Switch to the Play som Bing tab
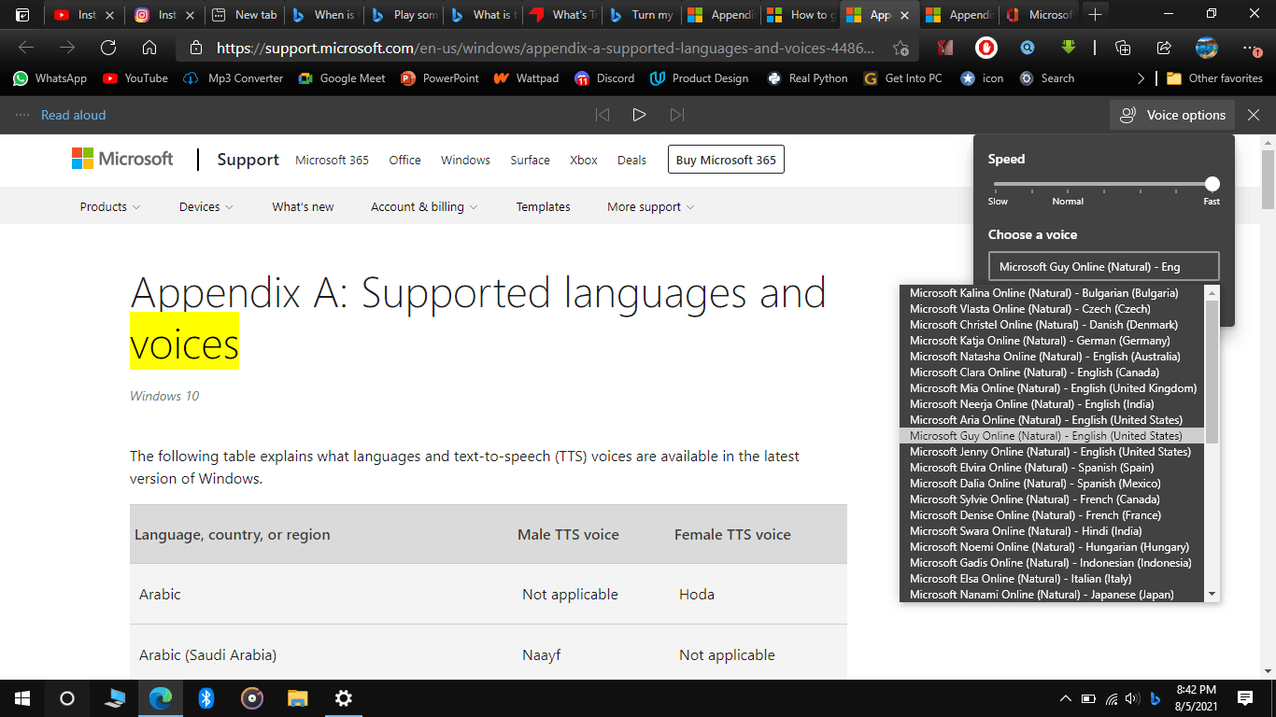 tap(403, 15)
